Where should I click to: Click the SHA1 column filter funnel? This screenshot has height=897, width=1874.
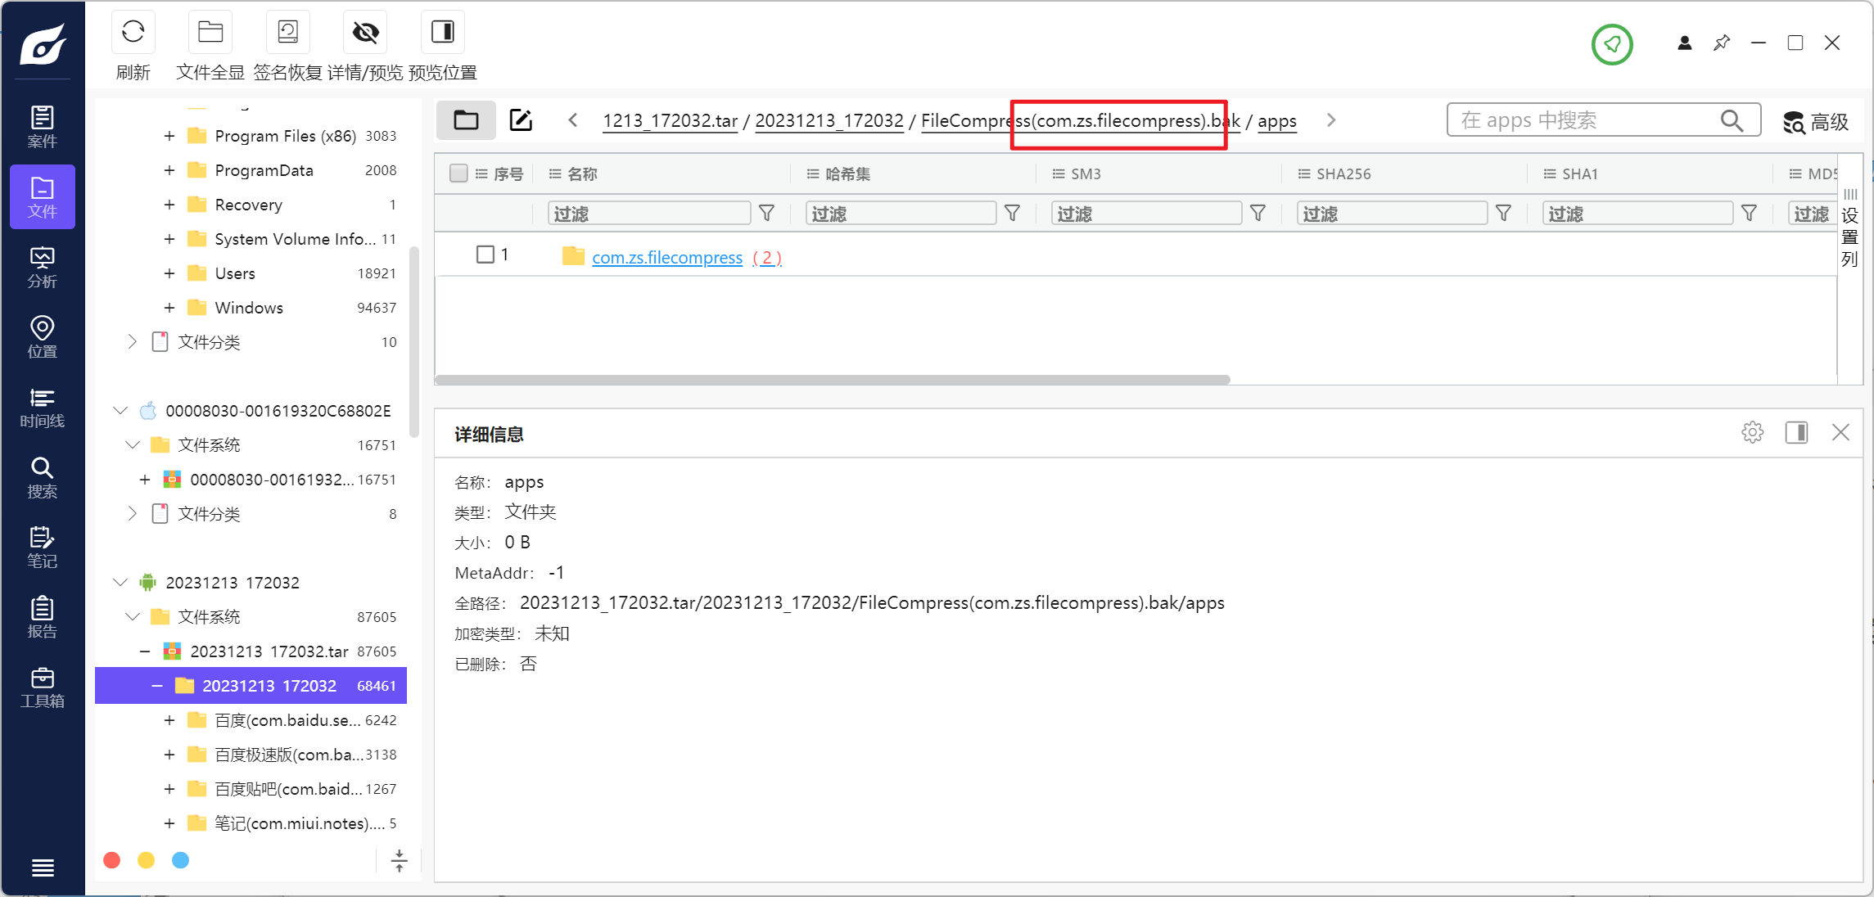click(1749, 214)
